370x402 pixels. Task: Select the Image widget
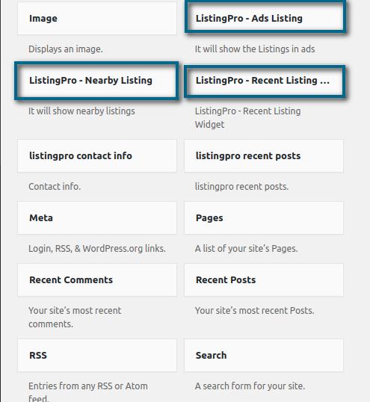(x=97, y=19)
